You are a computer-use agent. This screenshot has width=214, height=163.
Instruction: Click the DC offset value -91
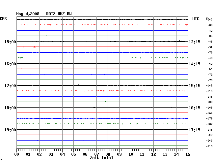point(210,47)
